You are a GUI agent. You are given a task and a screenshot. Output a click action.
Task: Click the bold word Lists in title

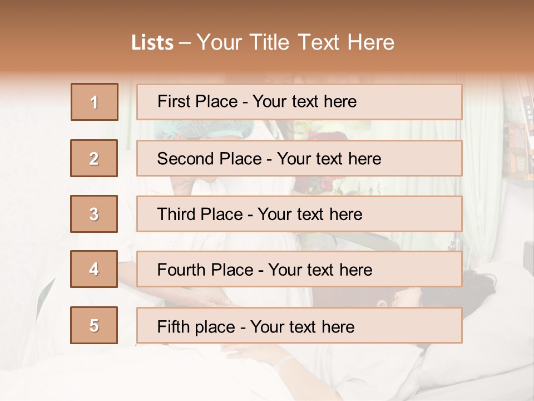tap(152, 42)
